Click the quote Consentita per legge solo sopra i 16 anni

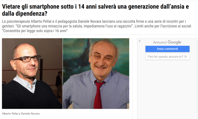click(x=35, y=31)
